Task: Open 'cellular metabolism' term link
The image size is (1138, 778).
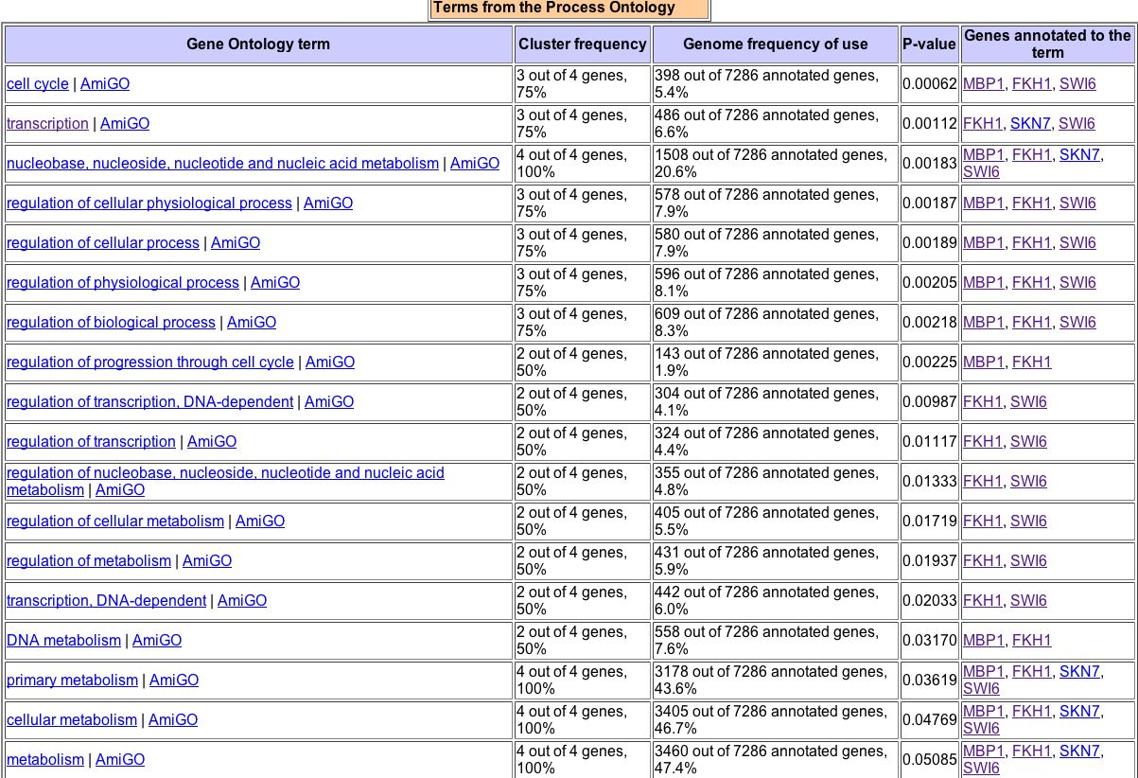Action: [x=72, y=720]
